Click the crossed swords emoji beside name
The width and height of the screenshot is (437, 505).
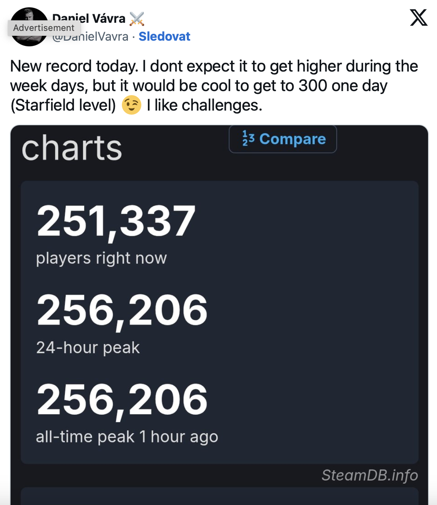(137, 19)
